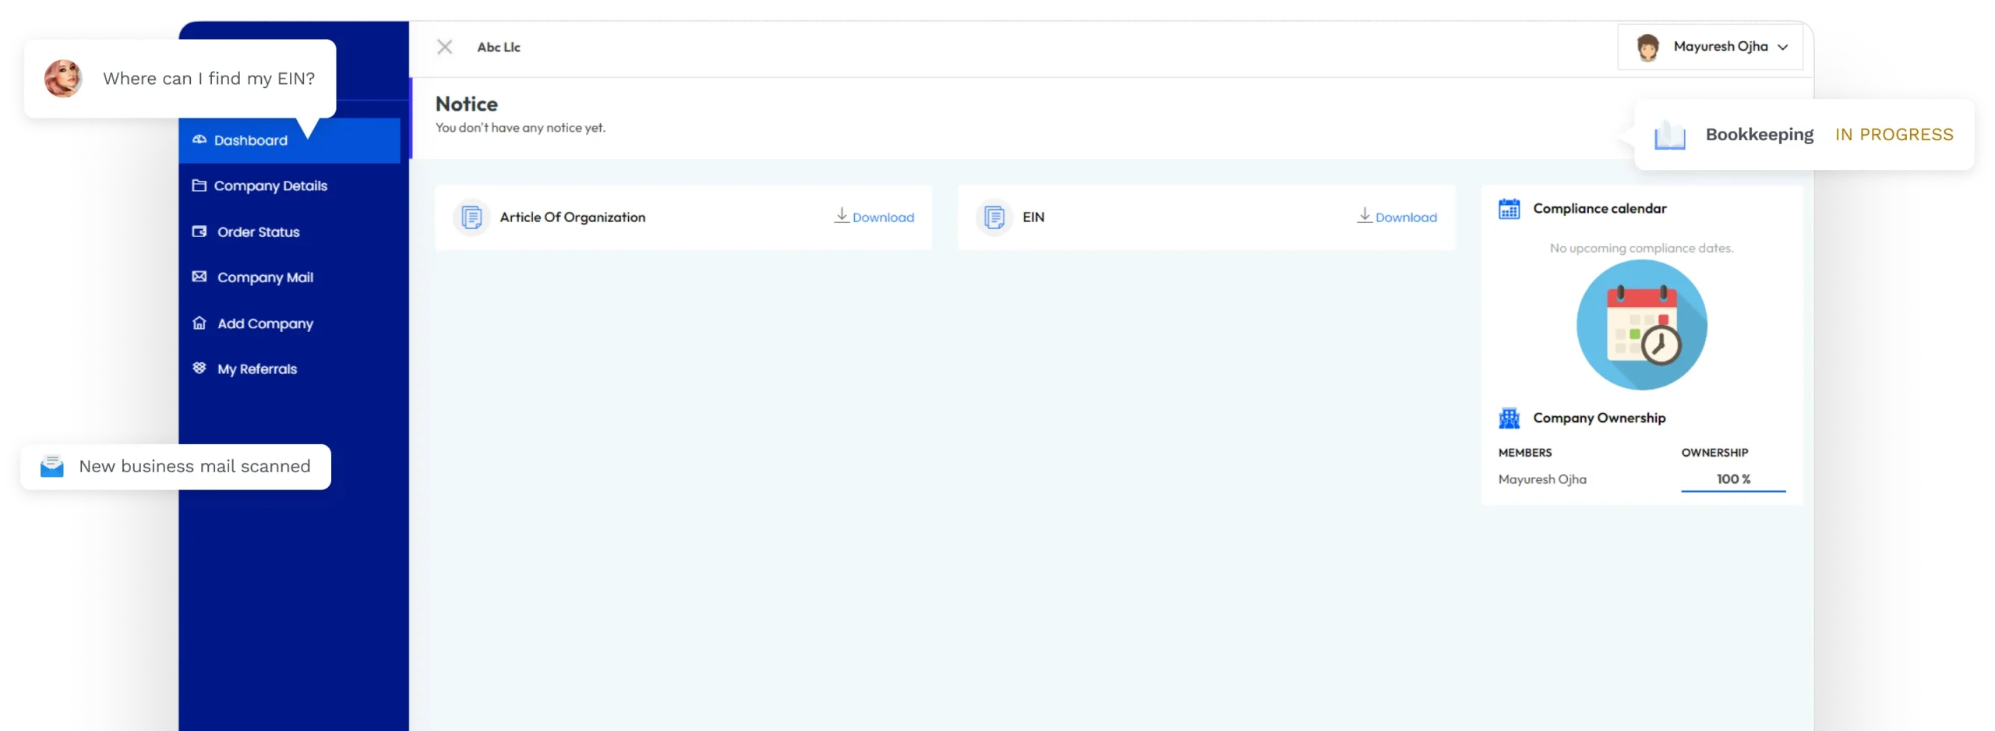1995x731 pixels.
Task: Click the My Referrals icon
Action: pyautogui.click(x=199, y=368)
